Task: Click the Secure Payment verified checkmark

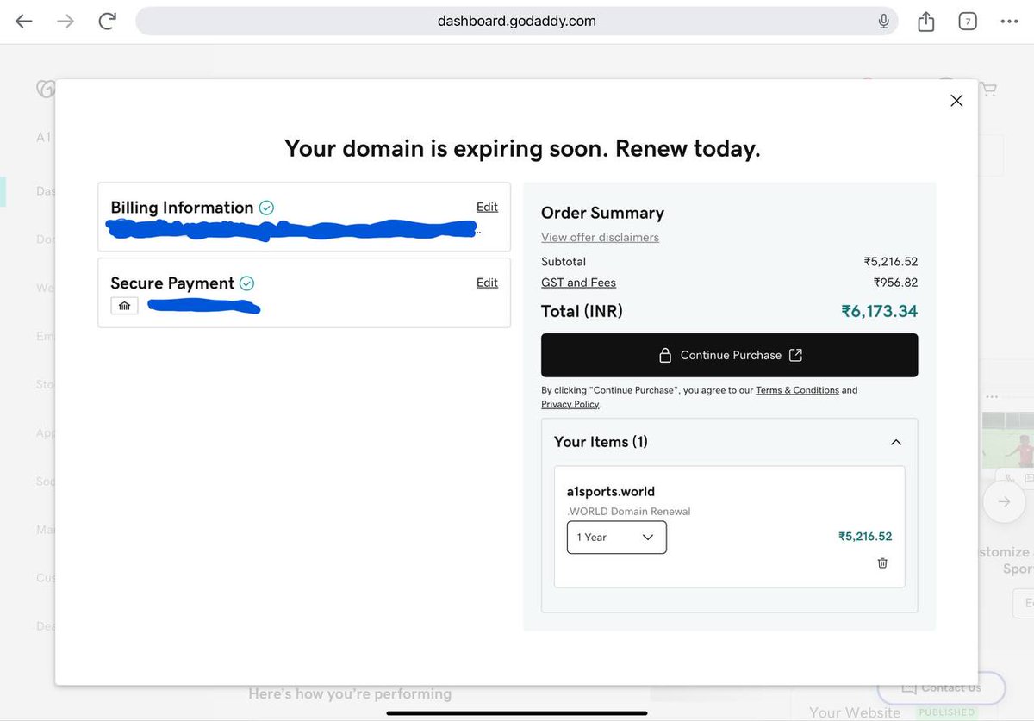Action: (247, 283)
